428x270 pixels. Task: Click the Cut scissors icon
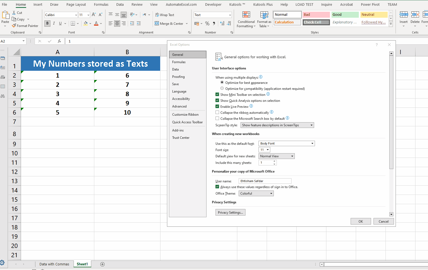14,13
